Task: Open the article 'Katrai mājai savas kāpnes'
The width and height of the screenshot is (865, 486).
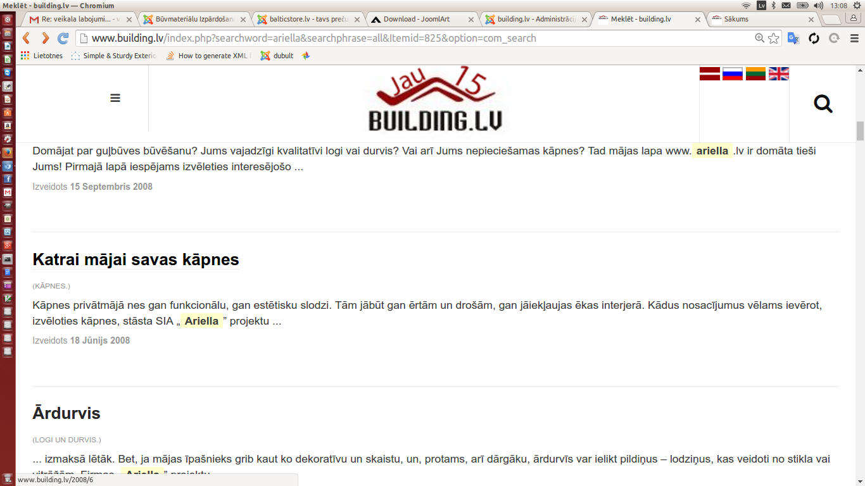Action: tap(136, 259)
